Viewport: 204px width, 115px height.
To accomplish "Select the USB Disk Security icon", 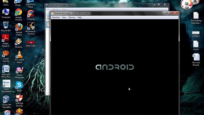I will pyautogui.click(x=19, y=101).
